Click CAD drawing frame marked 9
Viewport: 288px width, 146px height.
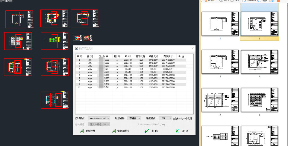click(55, 67)
